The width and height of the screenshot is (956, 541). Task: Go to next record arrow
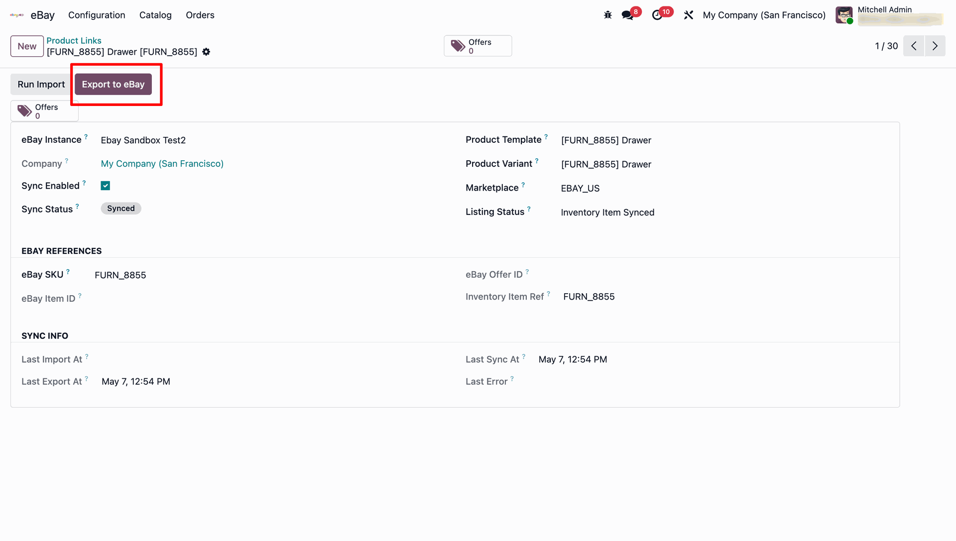(935, 46)
